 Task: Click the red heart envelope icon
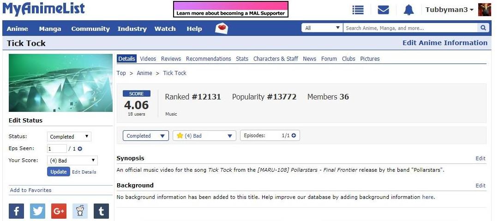[x=222, y=29]
